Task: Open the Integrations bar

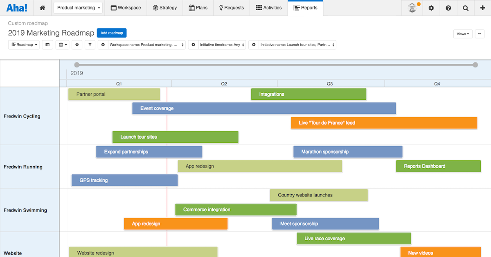Action: (x=309, y=94)
